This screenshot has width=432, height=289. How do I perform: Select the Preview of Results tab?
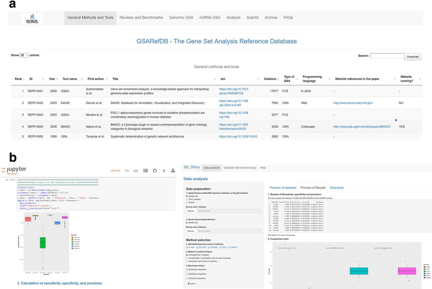(x=313, y=188)
